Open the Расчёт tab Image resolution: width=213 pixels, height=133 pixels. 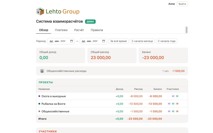click(x=79, y=30)
